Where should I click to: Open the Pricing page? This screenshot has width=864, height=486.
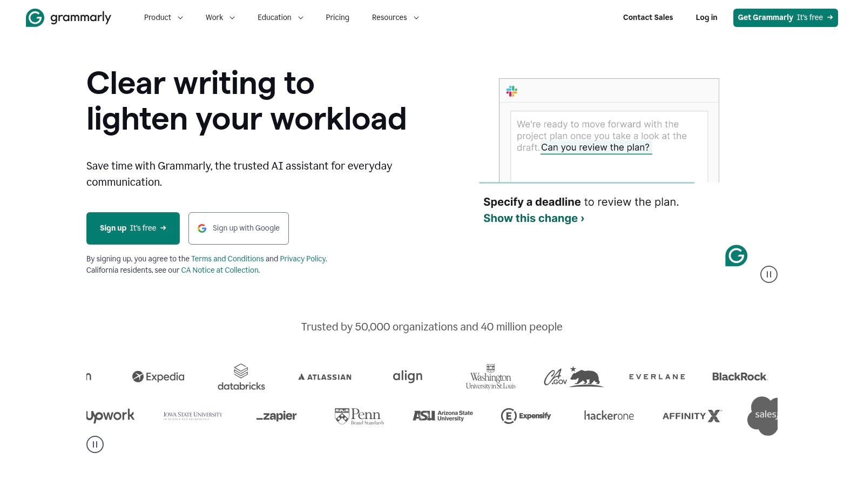click(x=337, y=17)
